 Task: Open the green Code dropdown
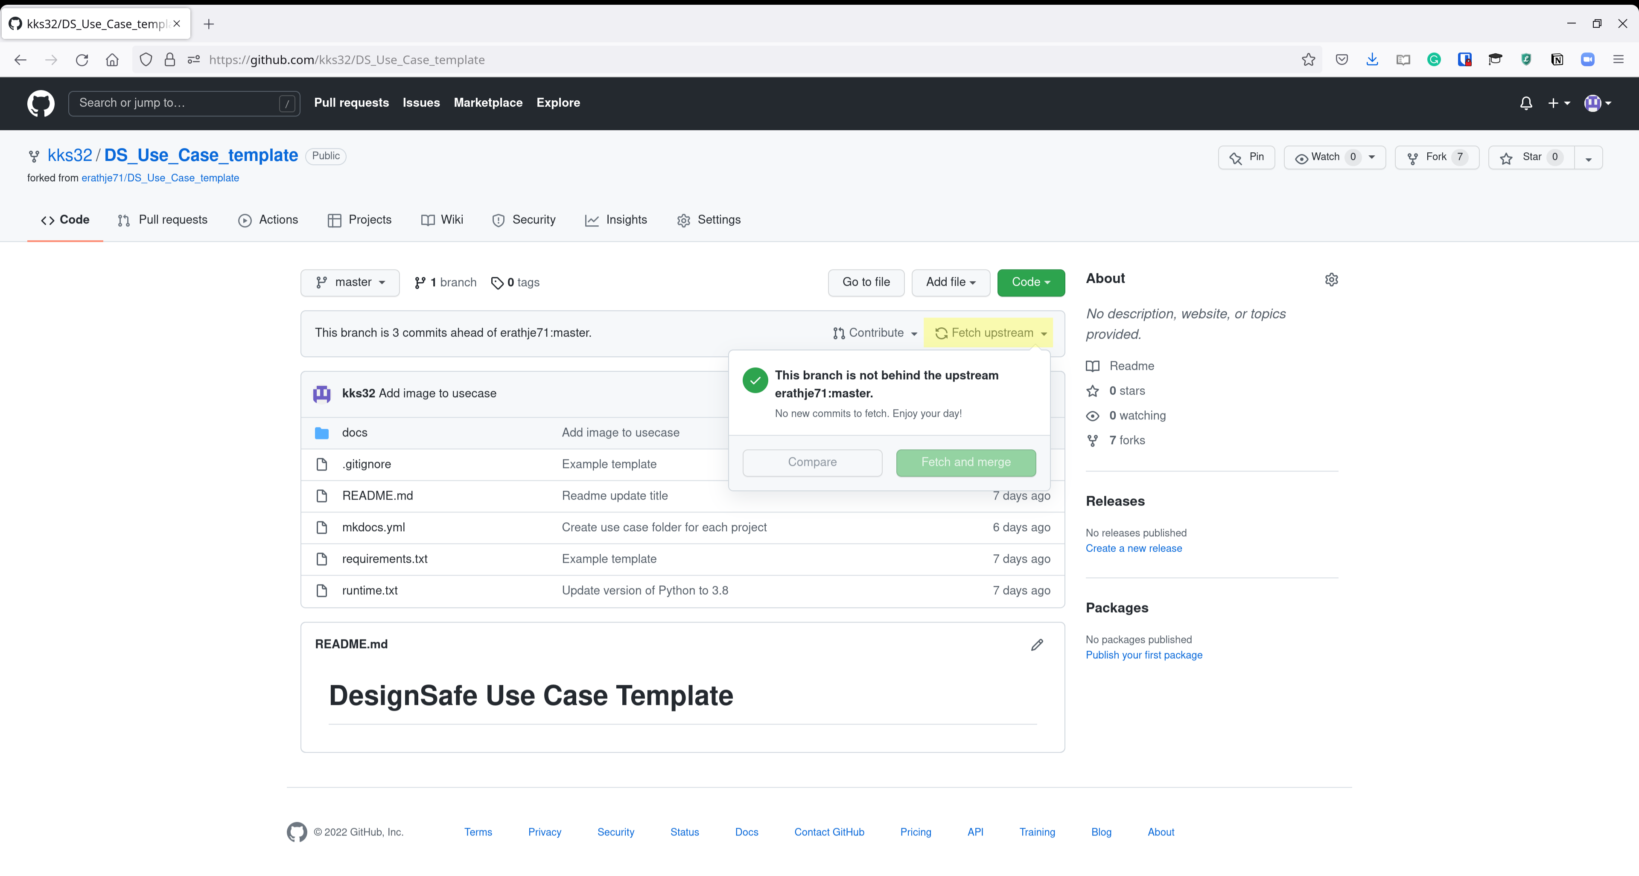[x=1030, y=282]
